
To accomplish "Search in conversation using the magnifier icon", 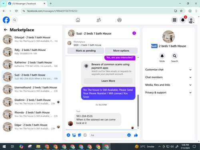I will pos(174,56).
